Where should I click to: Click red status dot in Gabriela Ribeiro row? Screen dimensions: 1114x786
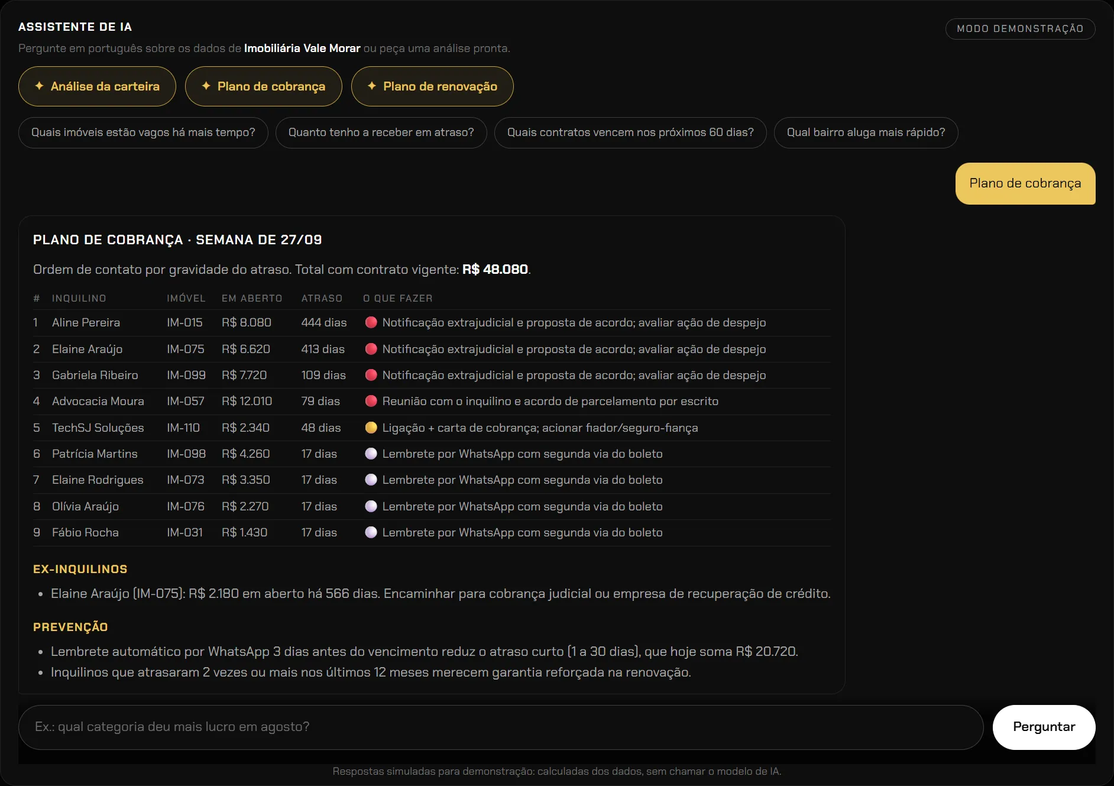click(x=371, y=375)
